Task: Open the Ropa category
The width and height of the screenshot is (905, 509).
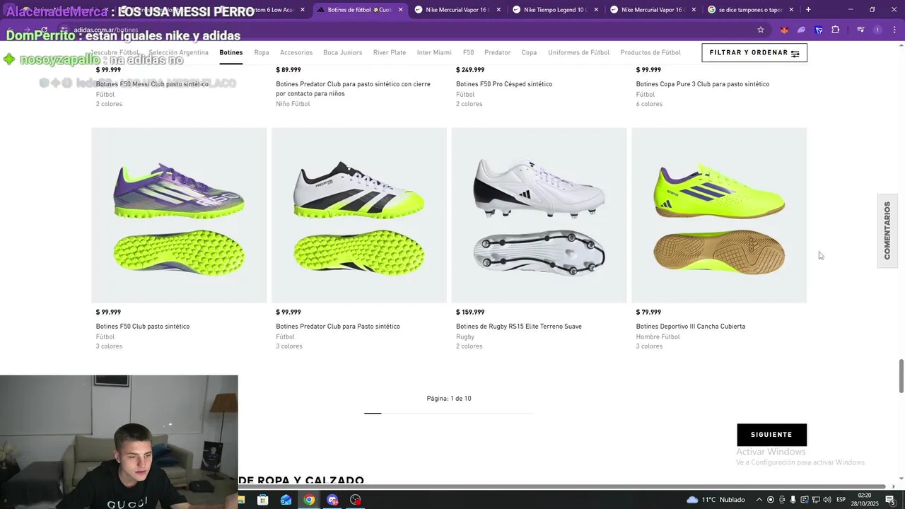Action: (262, 52)
